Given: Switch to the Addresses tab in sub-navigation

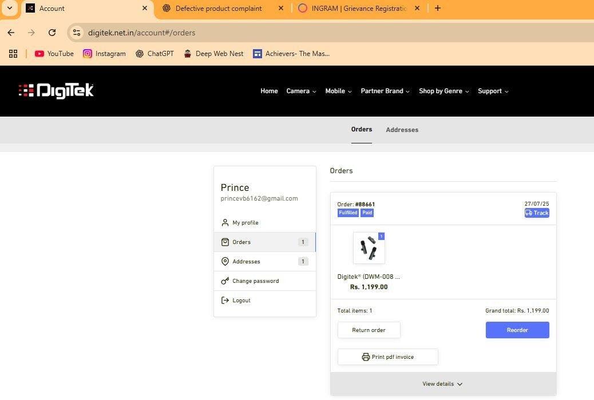Looking at the screenshot, I should click(402, 130).
